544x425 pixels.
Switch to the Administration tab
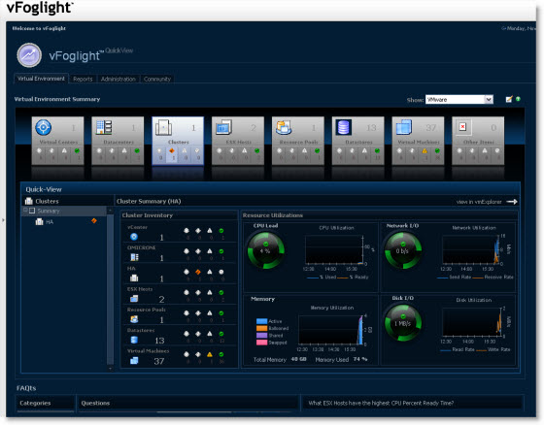119,79
